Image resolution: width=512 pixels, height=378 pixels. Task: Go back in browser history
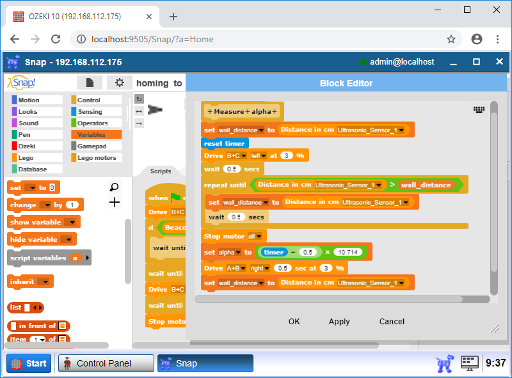click(x=15, y=39)
